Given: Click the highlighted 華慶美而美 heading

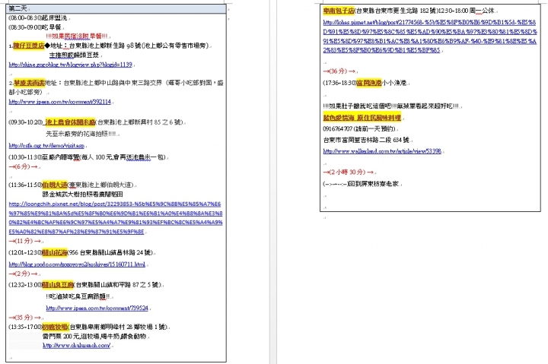Looking at the screenshot, I should point(30,83).
